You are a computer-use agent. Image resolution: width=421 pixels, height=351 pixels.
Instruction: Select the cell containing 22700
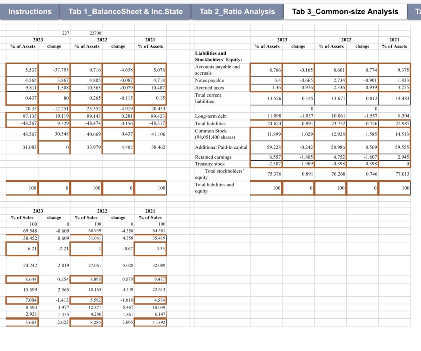[x=96, y=33]
